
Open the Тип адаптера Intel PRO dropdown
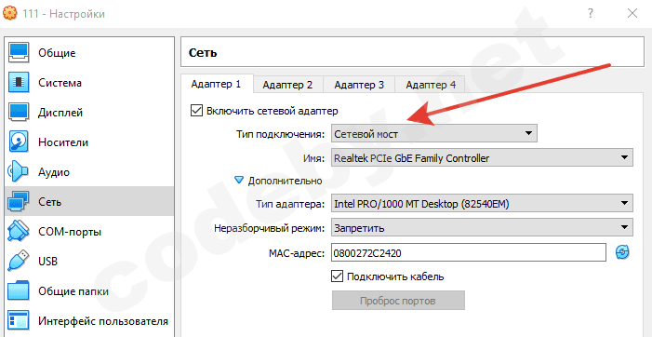[482, 204]
